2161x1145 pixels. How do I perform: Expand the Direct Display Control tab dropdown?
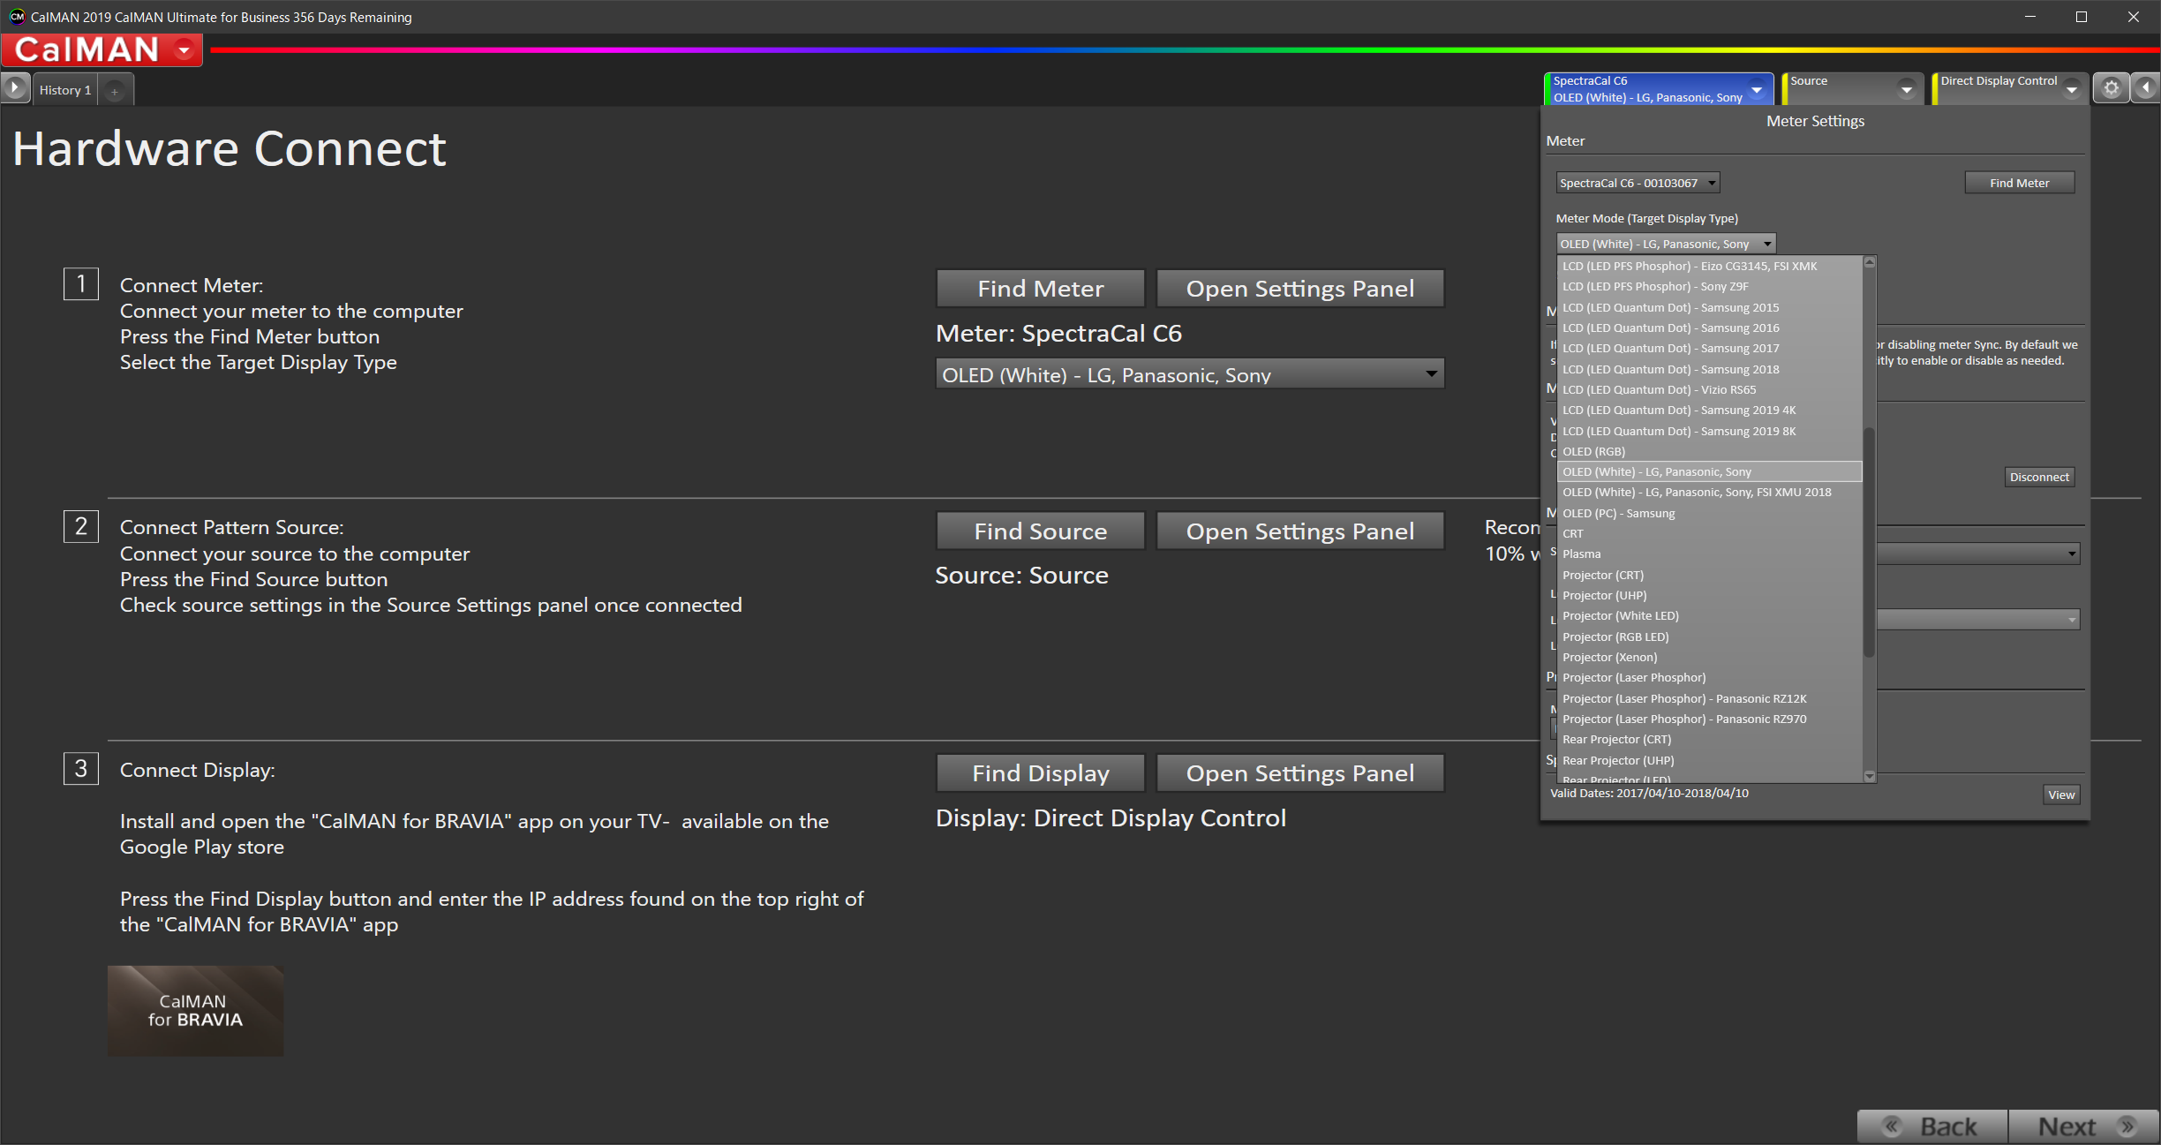(x=2071, y=89)
